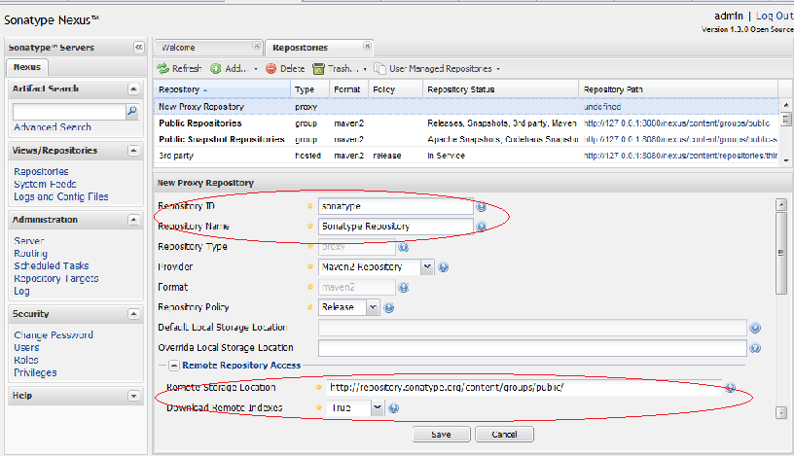Collapse the Sonatype Servers side panel
The height and width of the screenshot is (456, 794).
[x=139, y=47]
